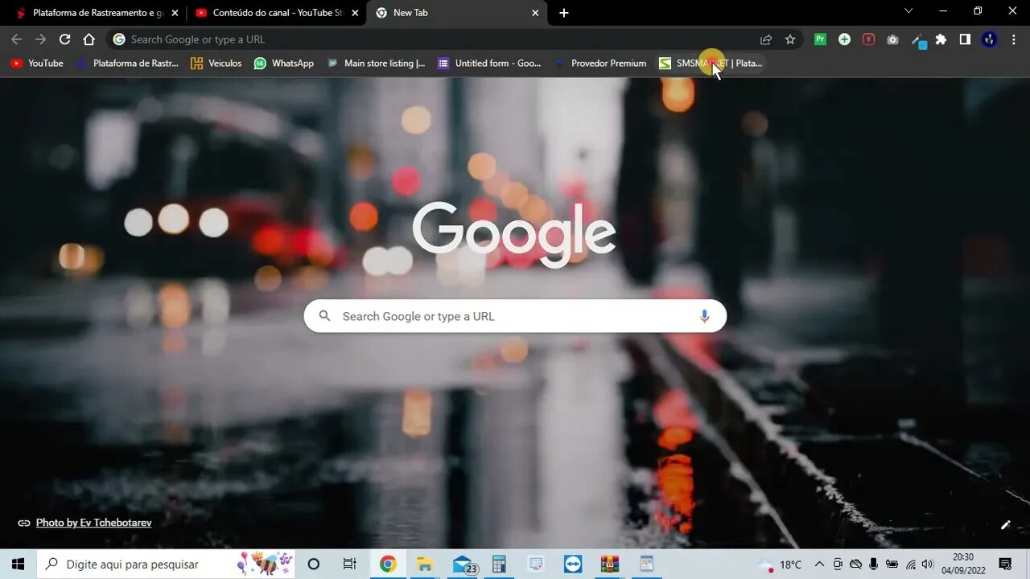Viewport: 1030px width, 579px height.
Task: Go back to the previous page
Action: [16, 39]
